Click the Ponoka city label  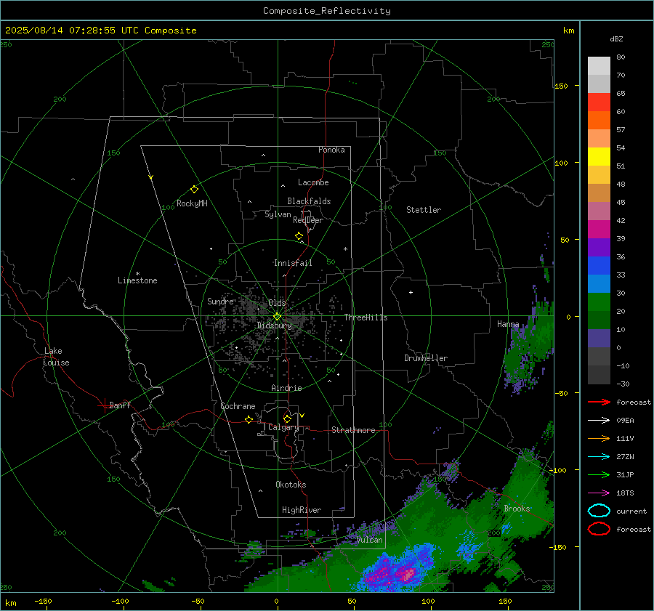click(x=331, y=150)
